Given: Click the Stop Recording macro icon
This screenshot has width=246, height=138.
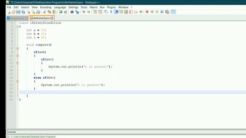Looking at the screenshot, I should tap(152, 12).
